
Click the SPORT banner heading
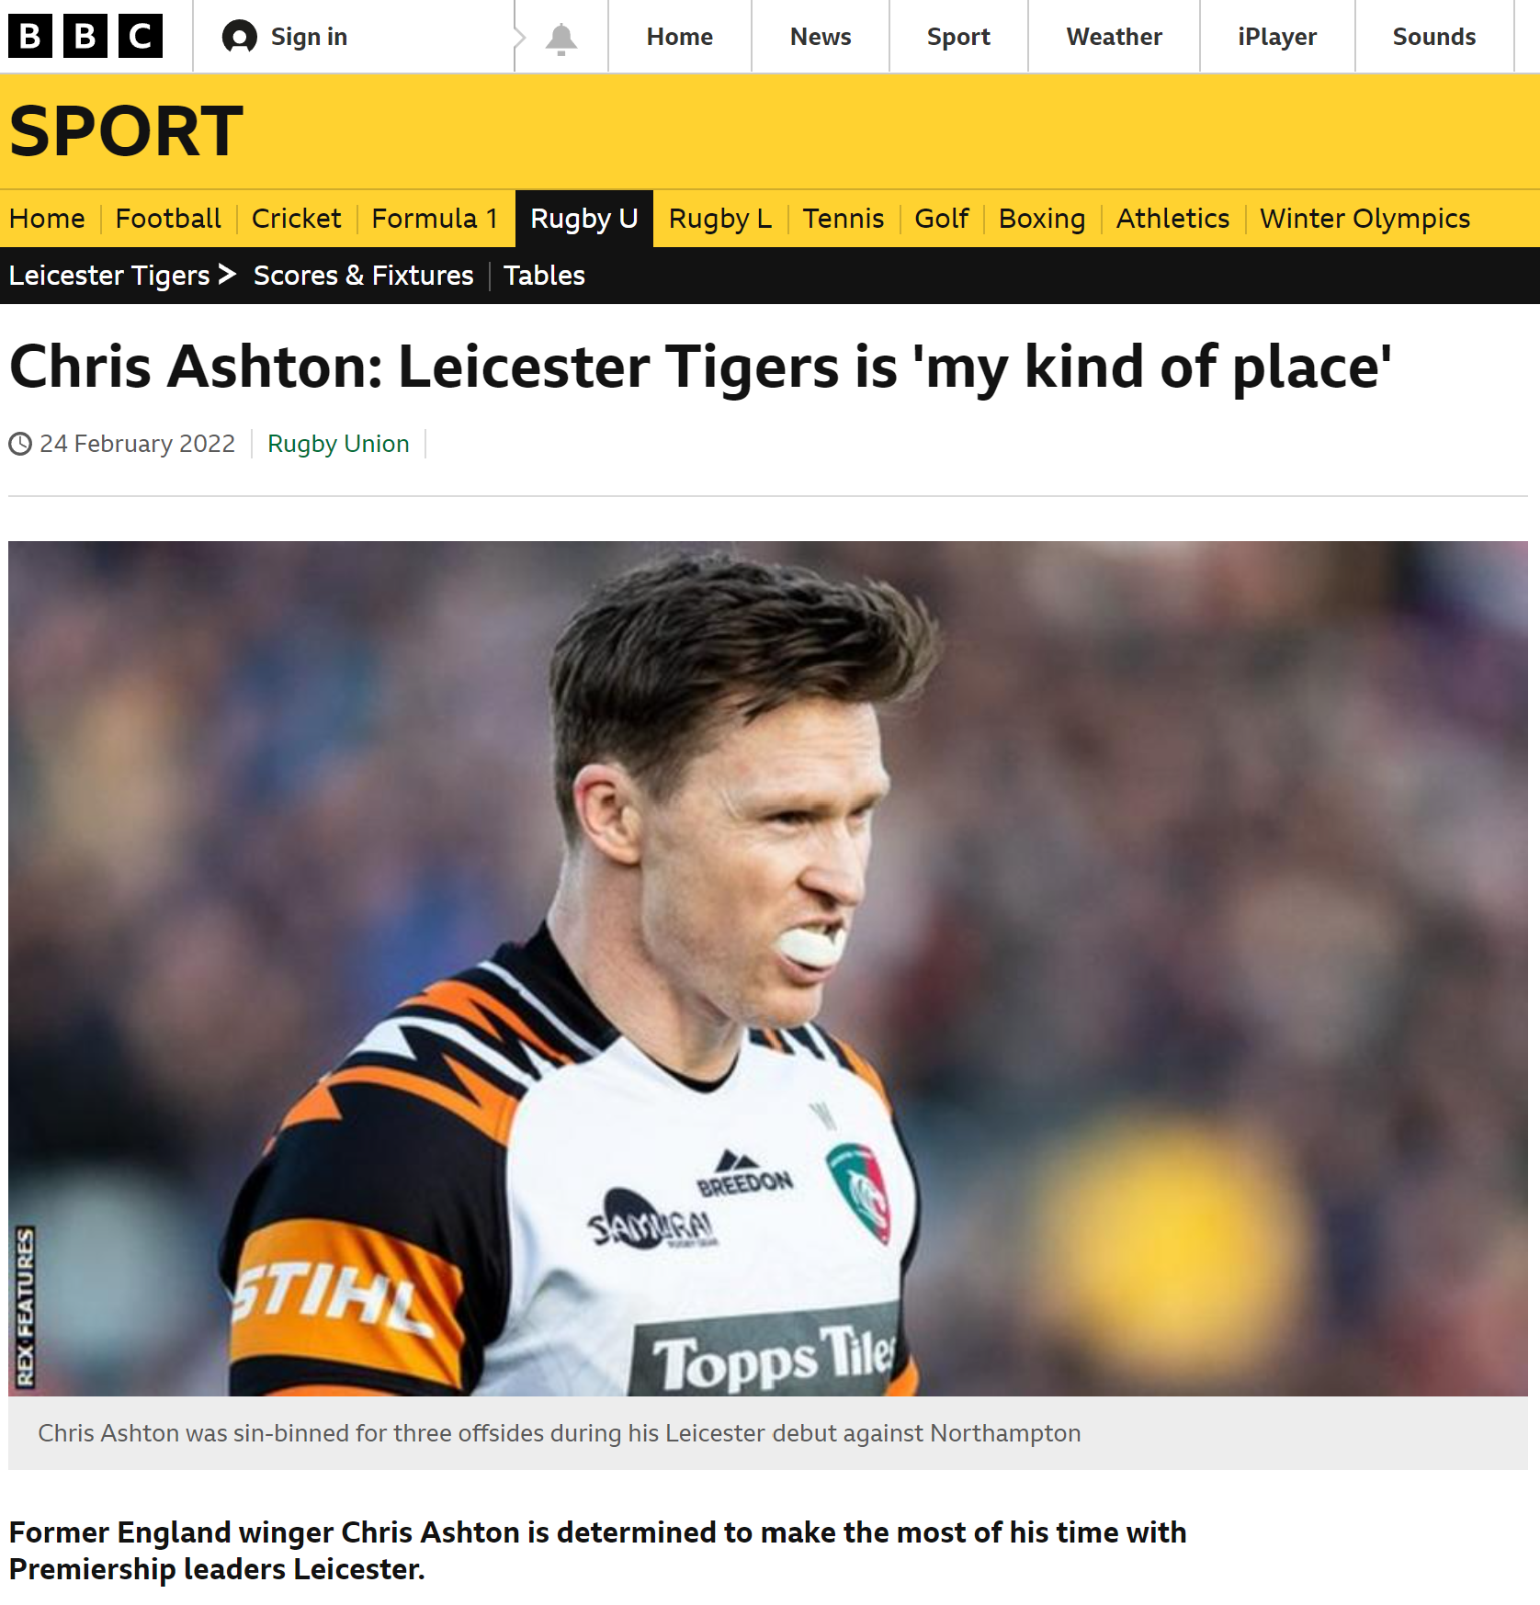pos(126,131)
